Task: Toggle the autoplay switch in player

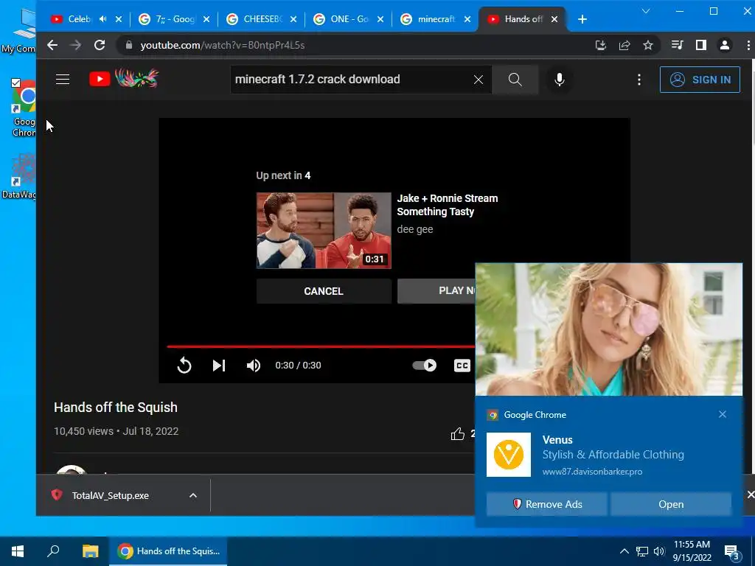Action: [x=424, y=366]
